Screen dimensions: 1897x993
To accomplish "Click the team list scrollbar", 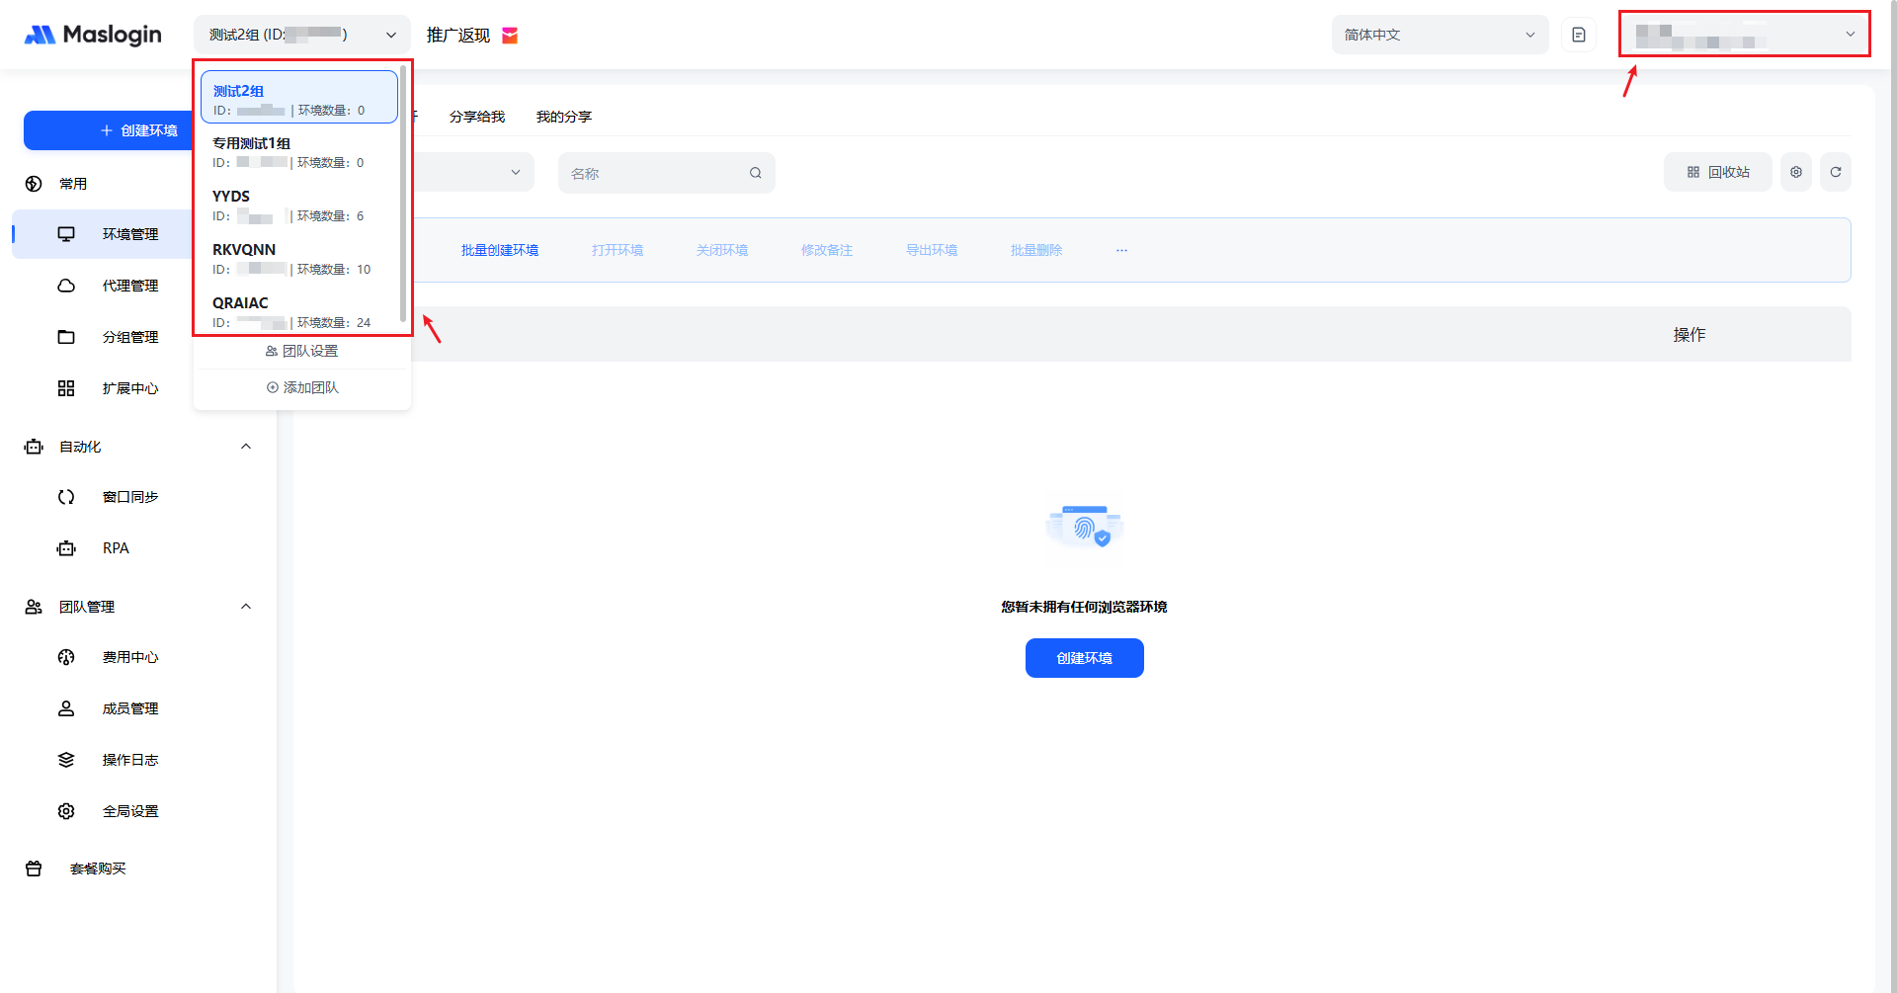I will pyautogui.click(x=403, y=198).
